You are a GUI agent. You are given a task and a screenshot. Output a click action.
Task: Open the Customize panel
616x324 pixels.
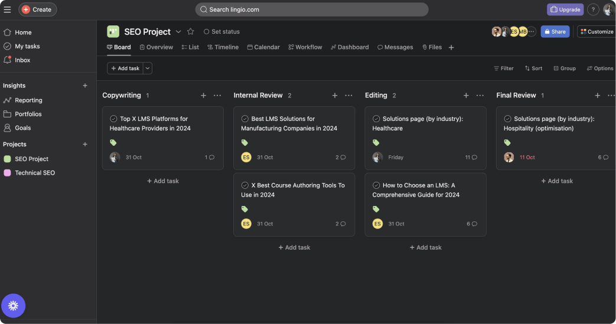(x=597, y=31)
